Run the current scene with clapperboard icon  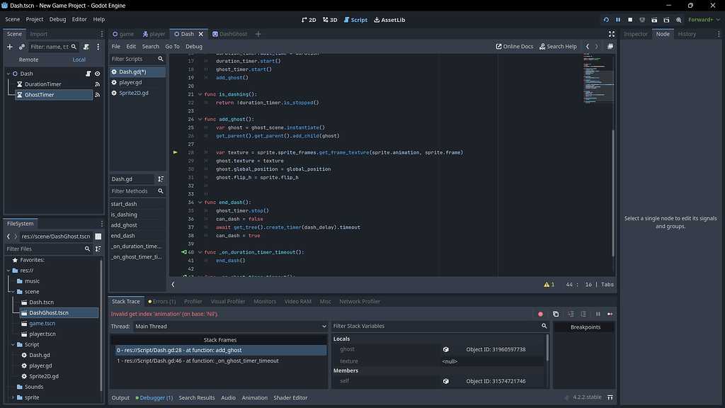pos(655,20)
